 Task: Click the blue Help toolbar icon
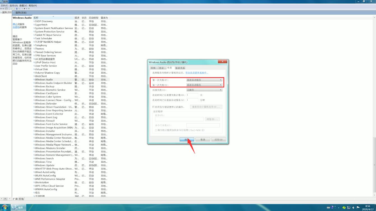click(17, 9)
